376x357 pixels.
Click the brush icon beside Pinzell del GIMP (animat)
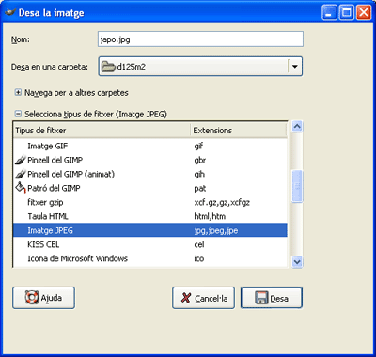tap(21, 174)
